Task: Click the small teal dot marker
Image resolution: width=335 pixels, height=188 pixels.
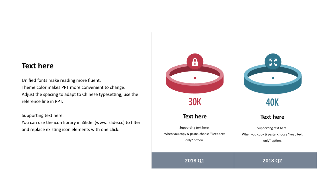Action: pyautogui.click(x=273, y=78)
